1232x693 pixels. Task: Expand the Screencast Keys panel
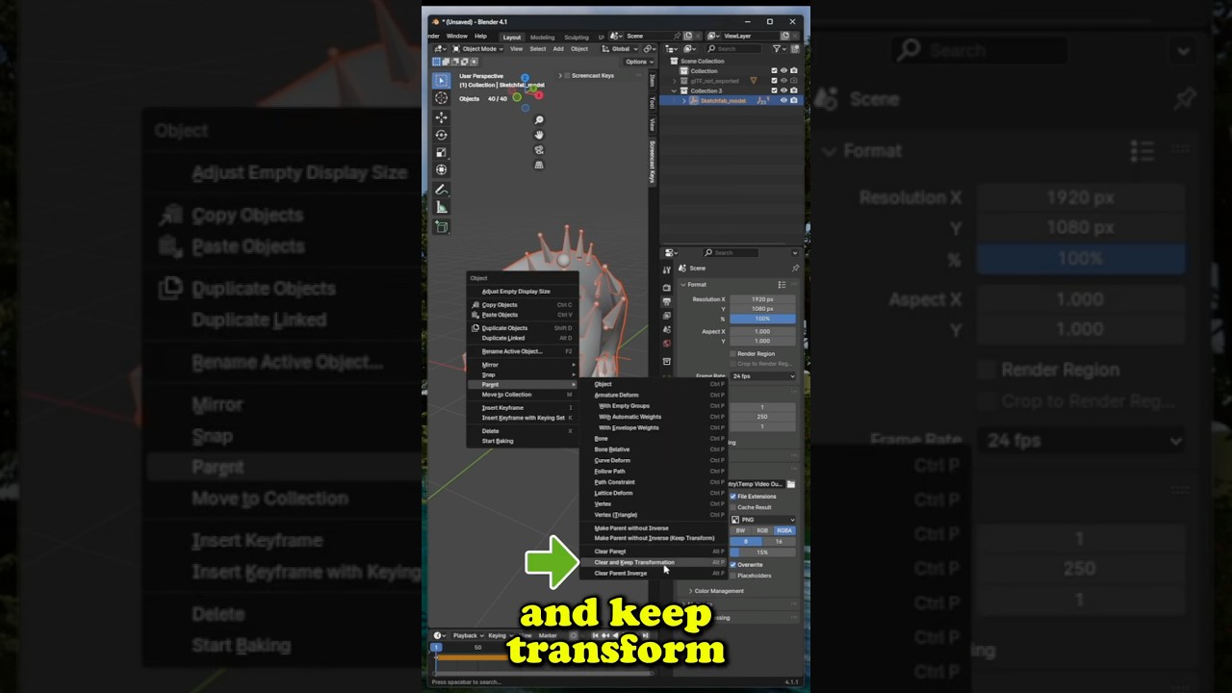point(560,75)
